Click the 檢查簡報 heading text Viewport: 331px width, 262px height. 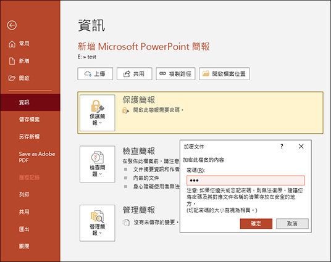(139, 151)
